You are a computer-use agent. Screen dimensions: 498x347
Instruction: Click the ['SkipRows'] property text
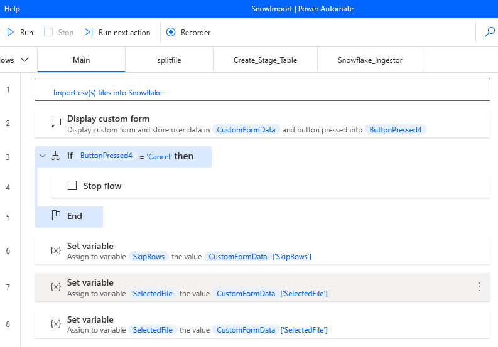pos(292,257)
